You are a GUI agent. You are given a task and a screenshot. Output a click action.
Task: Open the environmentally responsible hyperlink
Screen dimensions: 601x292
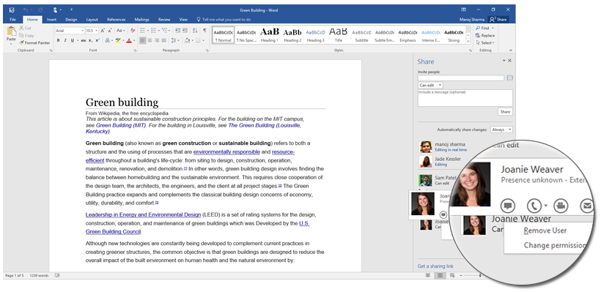click(x=226, y=152)
